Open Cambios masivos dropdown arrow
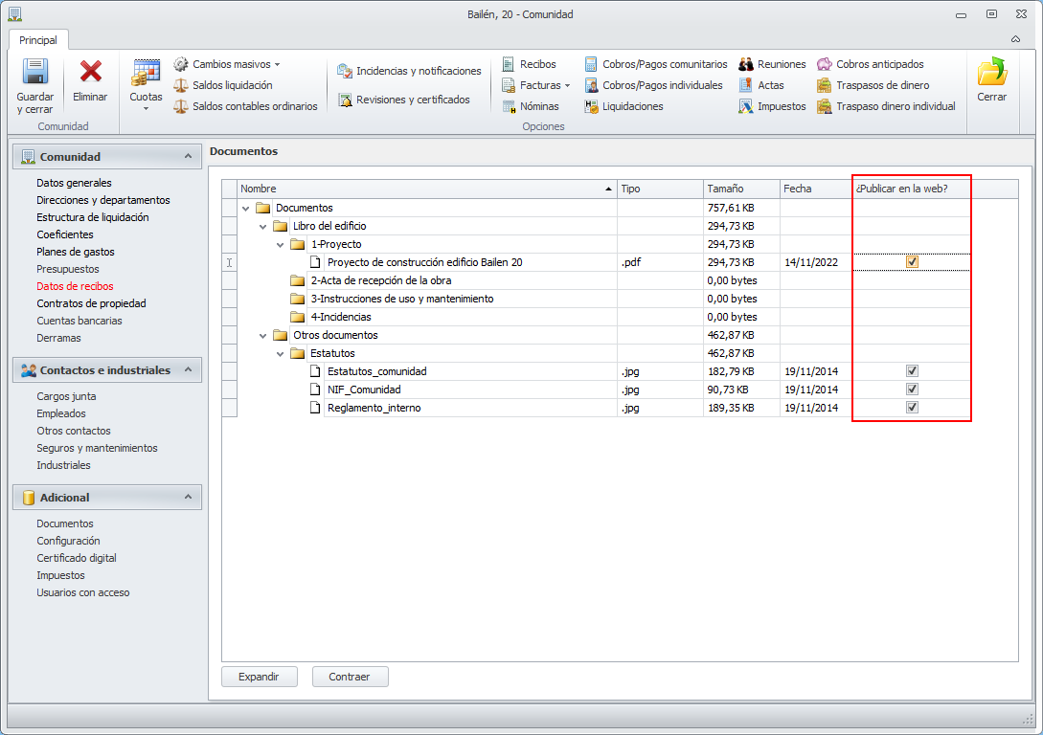1043x735 pixels. point(278,64)
